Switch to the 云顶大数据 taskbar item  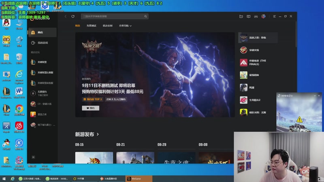coord(30,179)
